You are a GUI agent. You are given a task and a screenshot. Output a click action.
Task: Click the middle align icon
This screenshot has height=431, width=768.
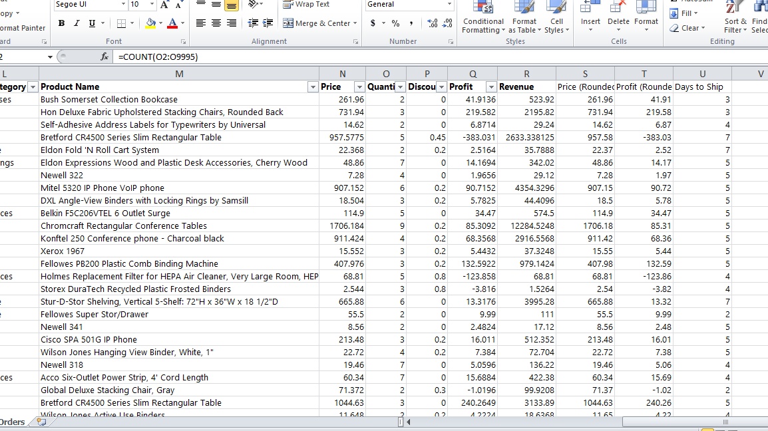tap(216, 5)
